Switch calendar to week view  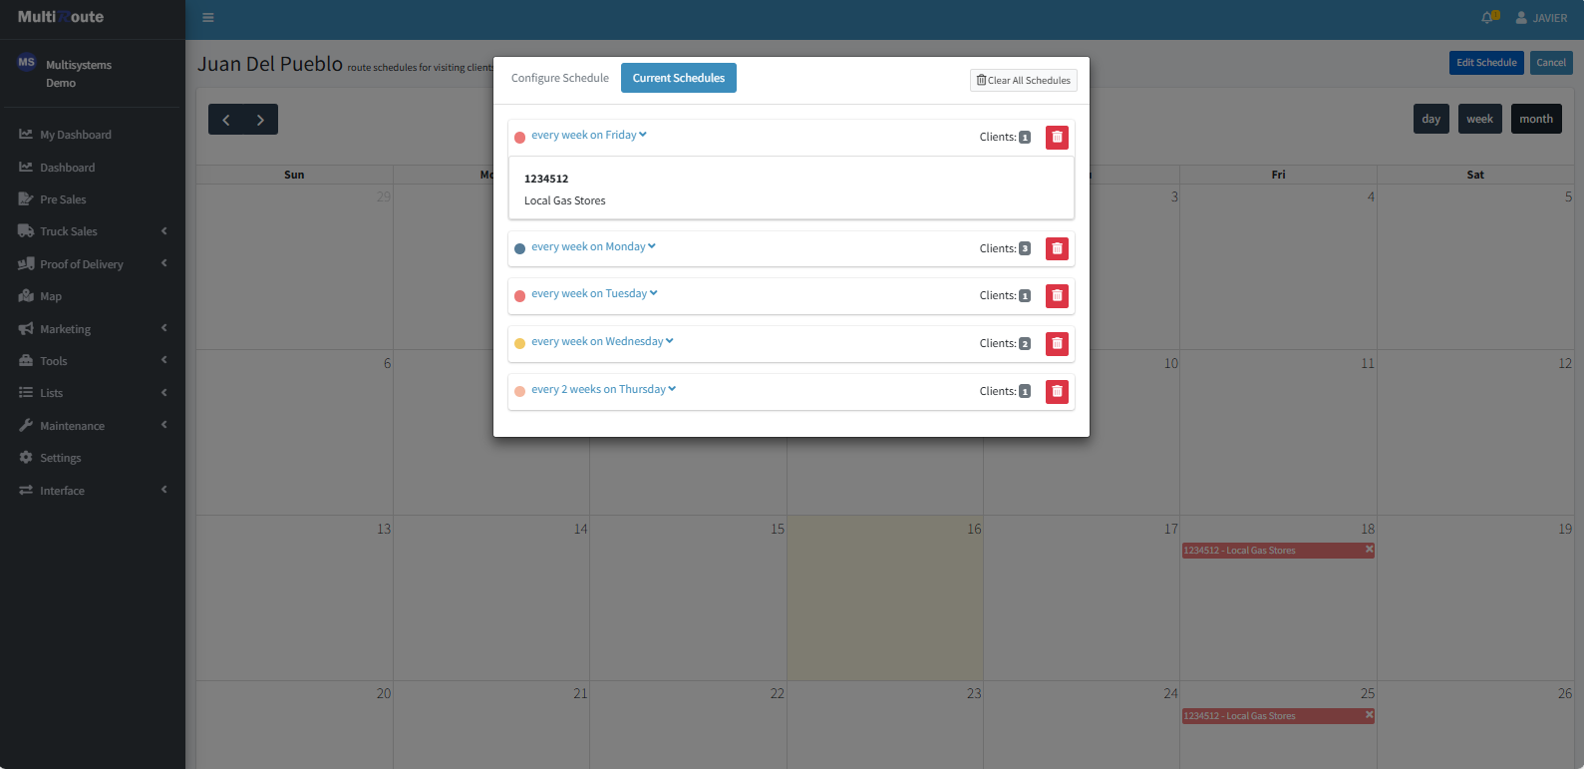(1479, 119)
